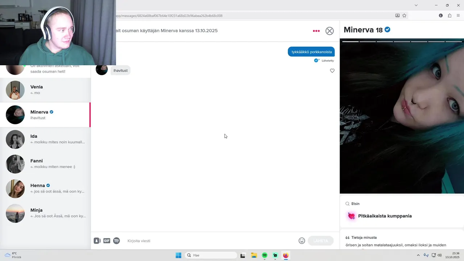
Task: Click the 'mo' preview under Venla
Action: pyautogui.click(x=37, y=93)
